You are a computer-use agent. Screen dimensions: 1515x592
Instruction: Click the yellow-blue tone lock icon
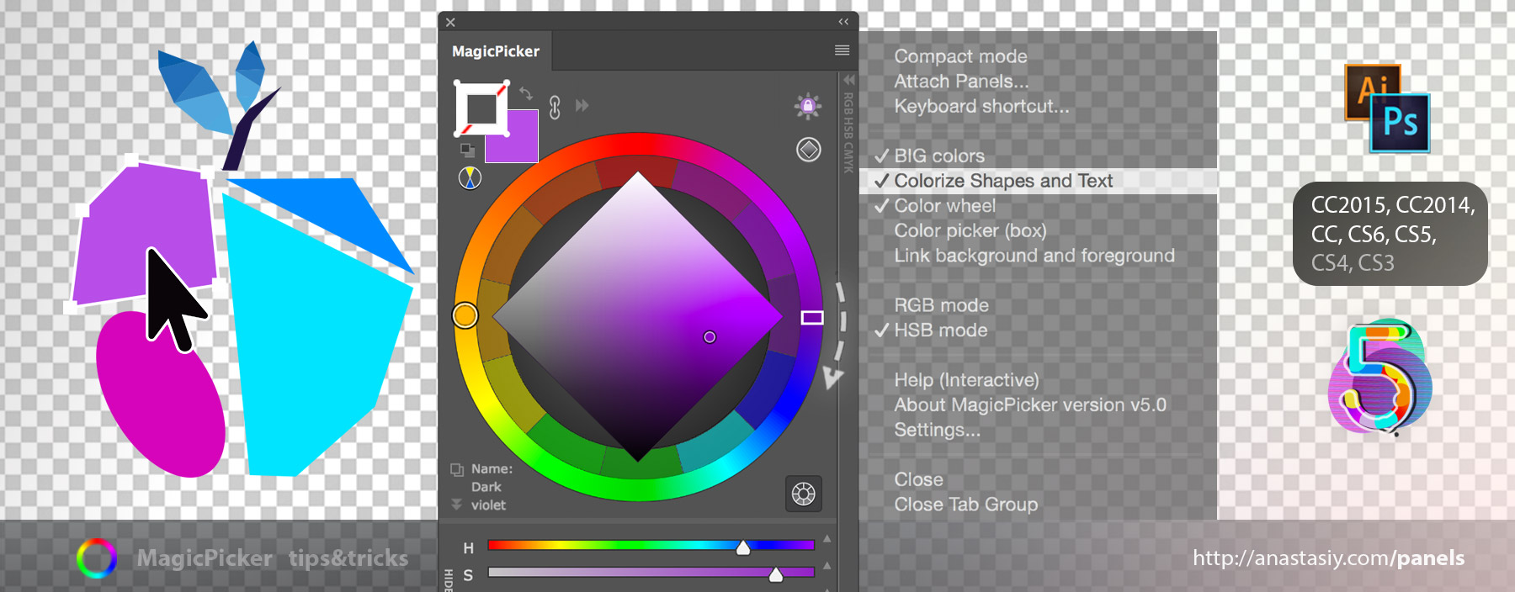(x=470, y=177)
